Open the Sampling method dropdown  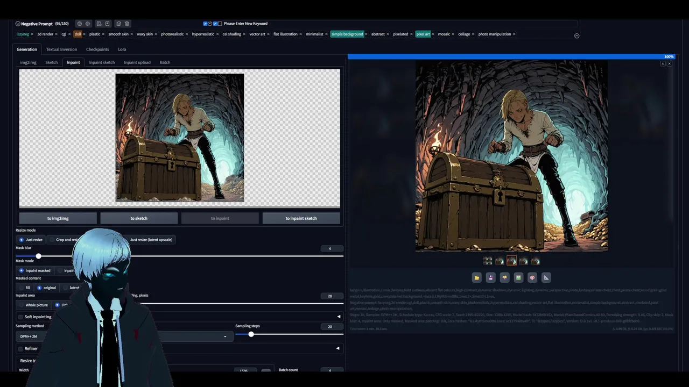[124, 336]
